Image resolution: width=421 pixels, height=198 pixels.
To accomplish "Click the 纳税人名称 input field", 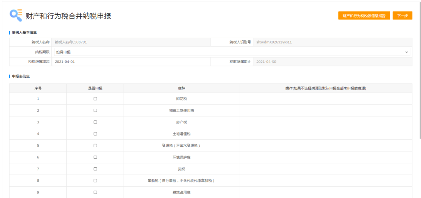I will [x=131, y=42].
